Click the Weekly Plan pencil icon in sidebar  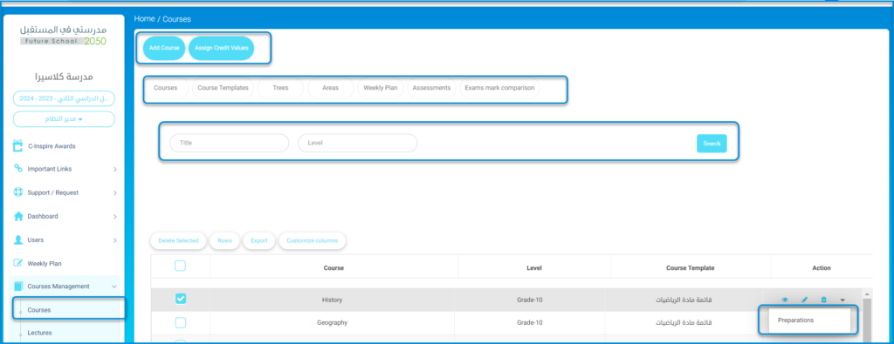[x=17, y=263]
